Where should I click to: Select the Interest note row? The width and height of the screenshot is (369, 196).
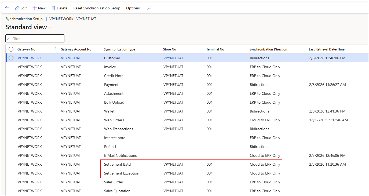click(x=187, y=138)
